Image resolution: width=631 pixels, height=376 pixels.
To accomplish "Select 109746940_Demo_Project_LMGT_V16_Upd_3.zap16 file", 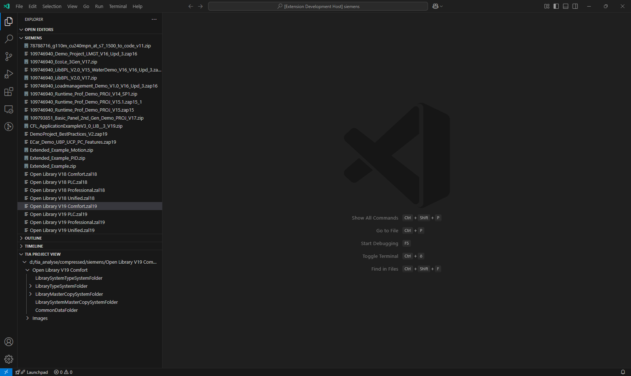I will [x=90, y=54].
